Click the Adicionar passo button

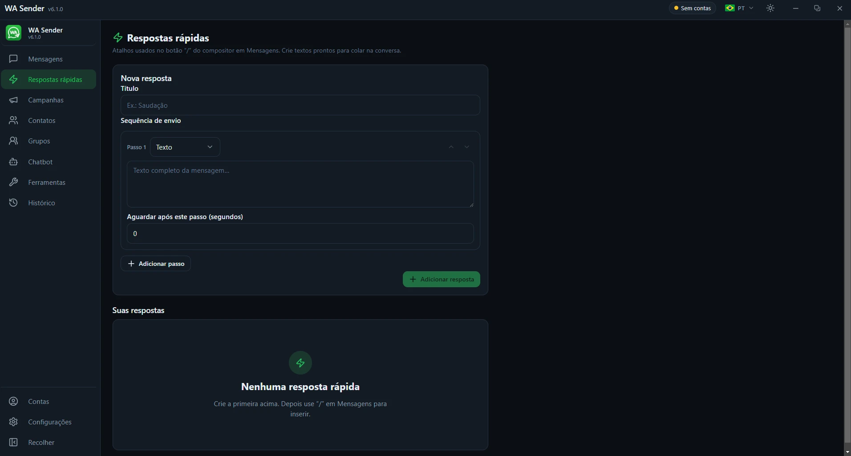(156, 264)
